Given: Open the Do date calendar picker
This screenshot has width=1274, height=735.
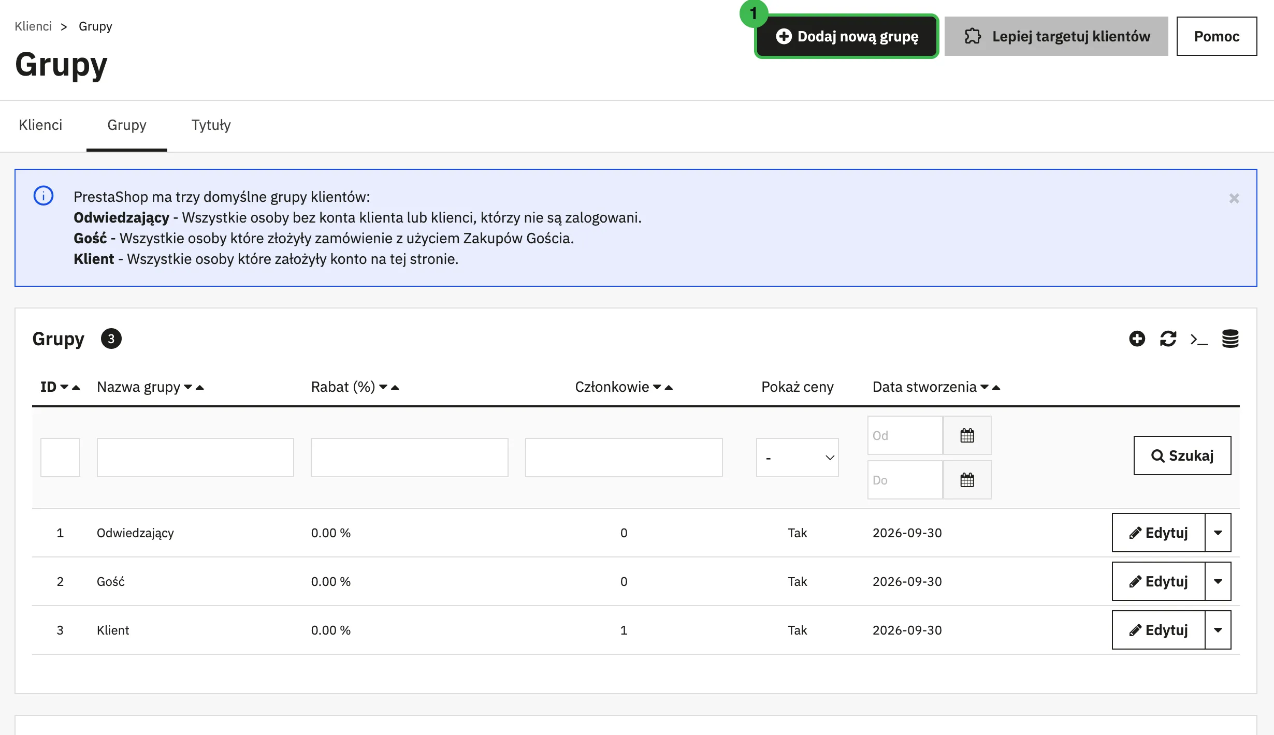Looking at the screenshot, I should (967, 480).
